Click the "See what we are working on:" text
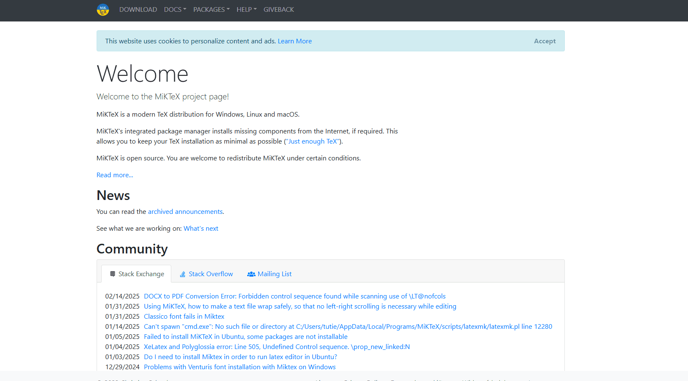688x381 pixels. [139, 229]
